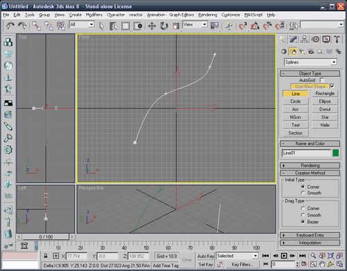Toggle the 3D Snaps magnet icon
This screenshot has width=347, height=271.
[x=242, y=26]
